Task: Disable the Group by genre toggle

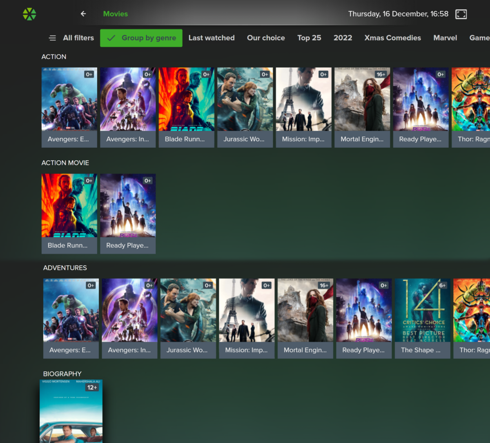Action: [141, 38]
